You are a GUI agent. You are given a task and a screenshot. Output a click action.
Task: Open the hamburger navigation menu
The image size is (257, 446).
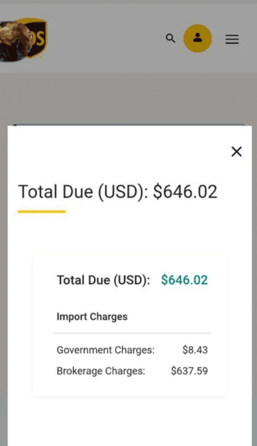point(232,39)
